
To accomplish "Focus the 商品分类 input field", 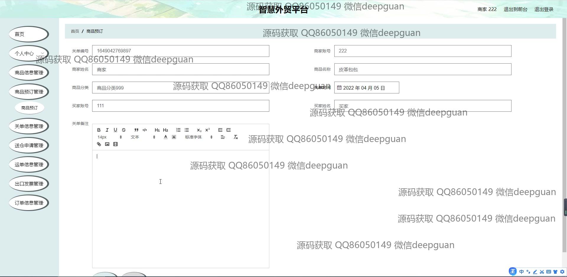I will 181,88.
